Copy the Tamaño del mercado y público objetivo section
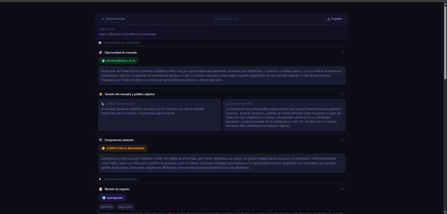This screenshot has height=214, width=447. point(342,94)
